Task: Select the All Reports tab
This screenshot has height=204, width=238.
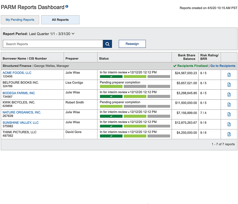Action: pyautogui.click(x=60, y=20)
